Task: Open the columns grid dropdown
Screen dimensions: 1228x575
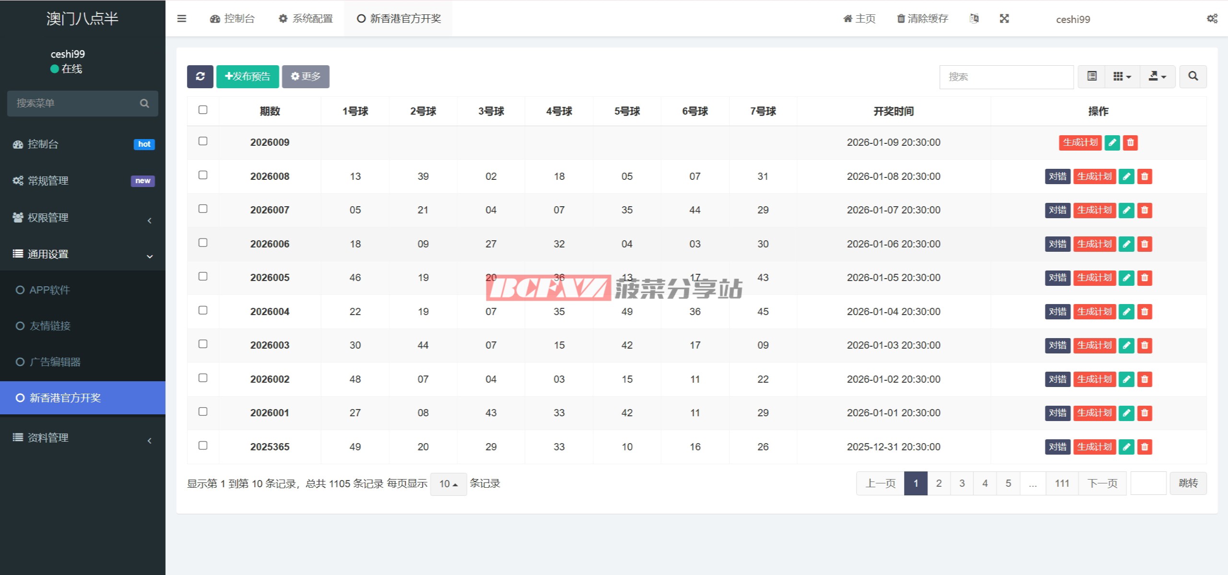Action: tap(1122, 76)
